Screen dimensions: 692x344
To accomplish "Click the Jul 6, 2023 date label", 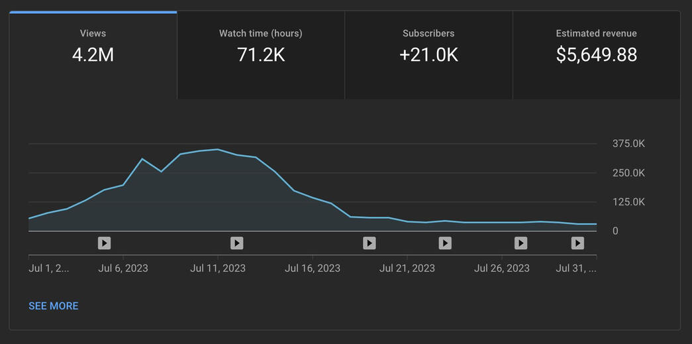I will pos(123,268).
